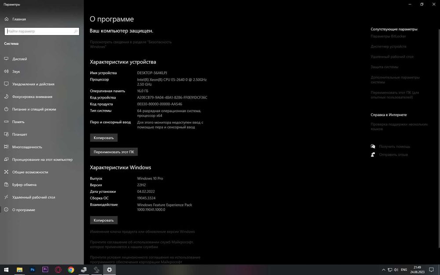Launch Premiere Pro from taskbar
This screenshot has height=275, width=440.
click(45, 270)
